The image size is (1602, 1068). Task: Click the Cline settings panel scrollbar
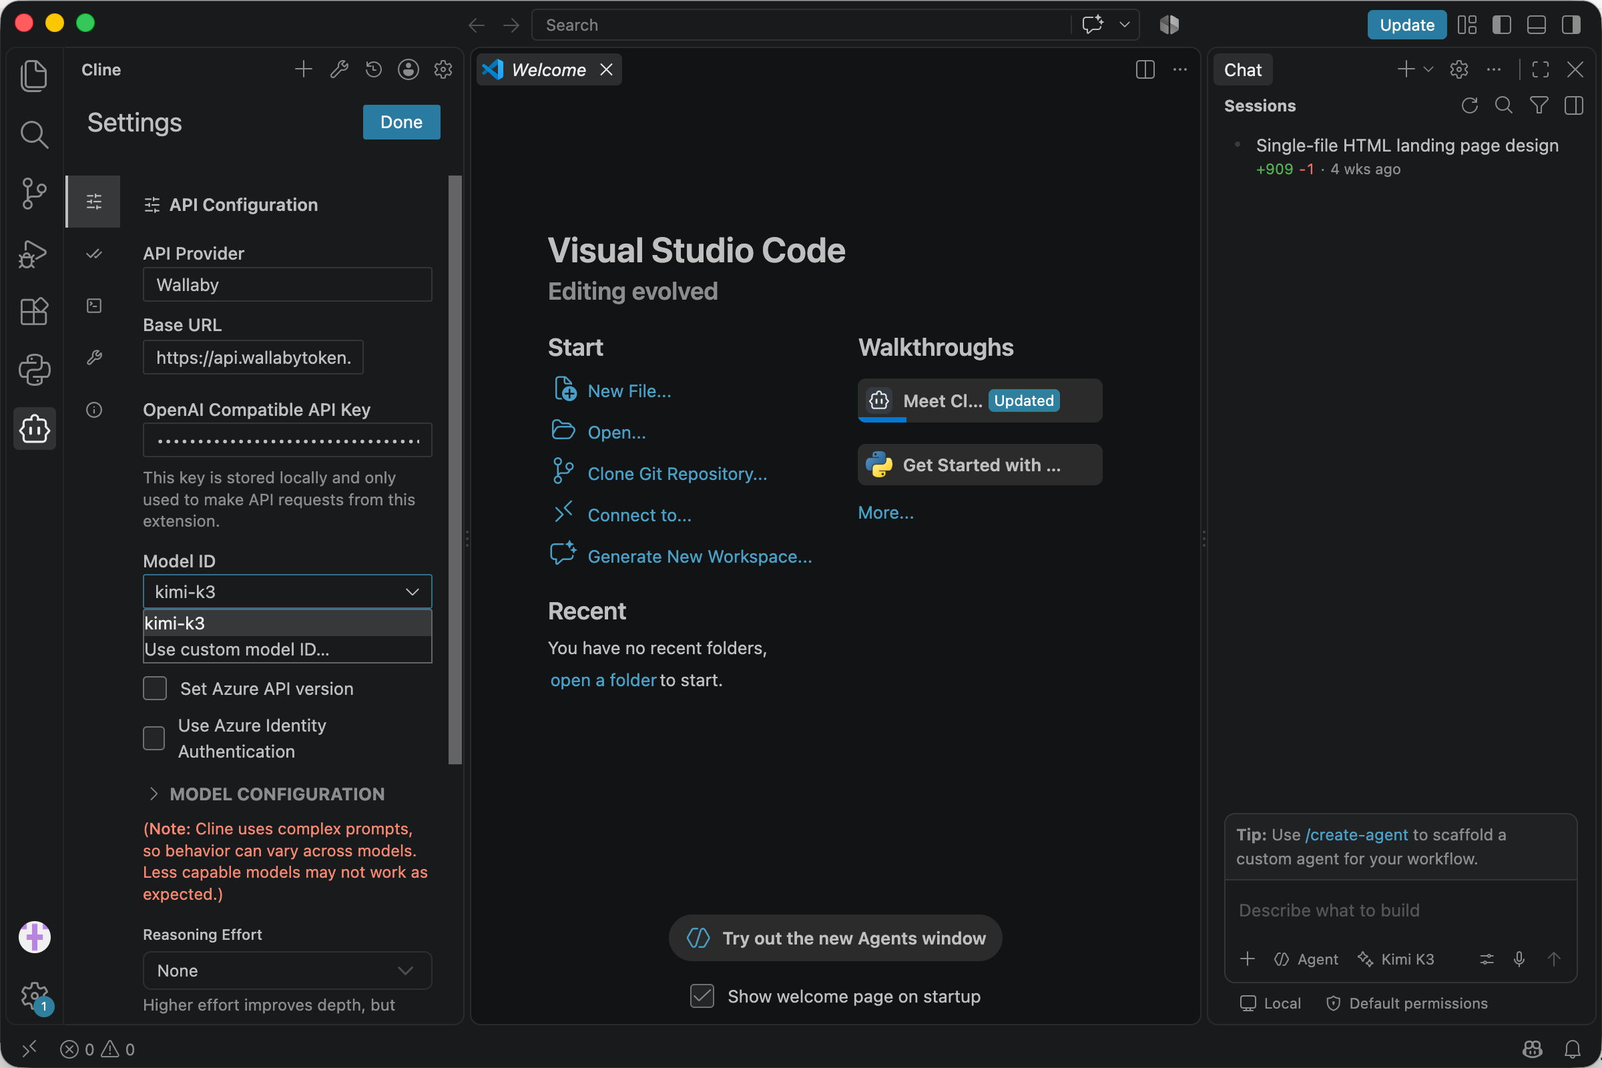tap(455, 470)
